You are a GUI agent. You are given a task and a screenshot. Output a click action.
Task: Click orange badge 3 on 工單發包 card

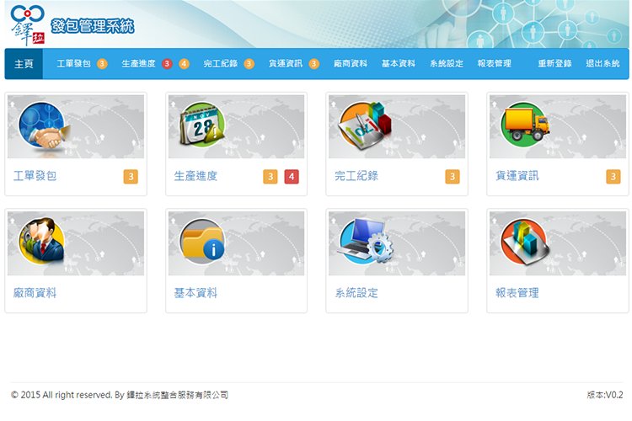click(x=131, y=177)
